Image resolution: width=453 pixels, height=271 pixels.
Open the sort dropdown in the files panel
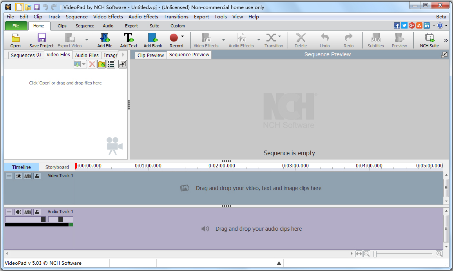click(83, 64)
